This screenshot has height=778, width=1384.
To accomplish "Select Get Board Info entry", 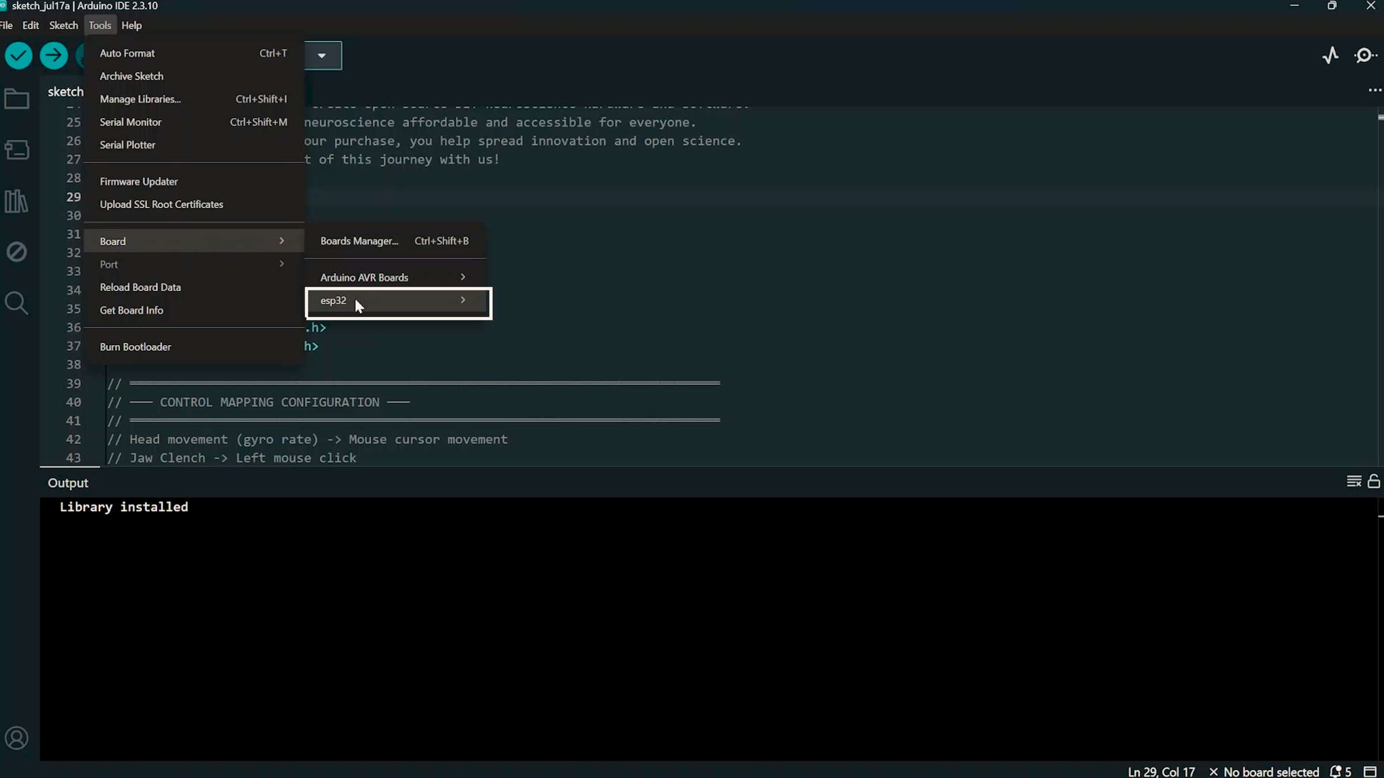I will (194, 310).
